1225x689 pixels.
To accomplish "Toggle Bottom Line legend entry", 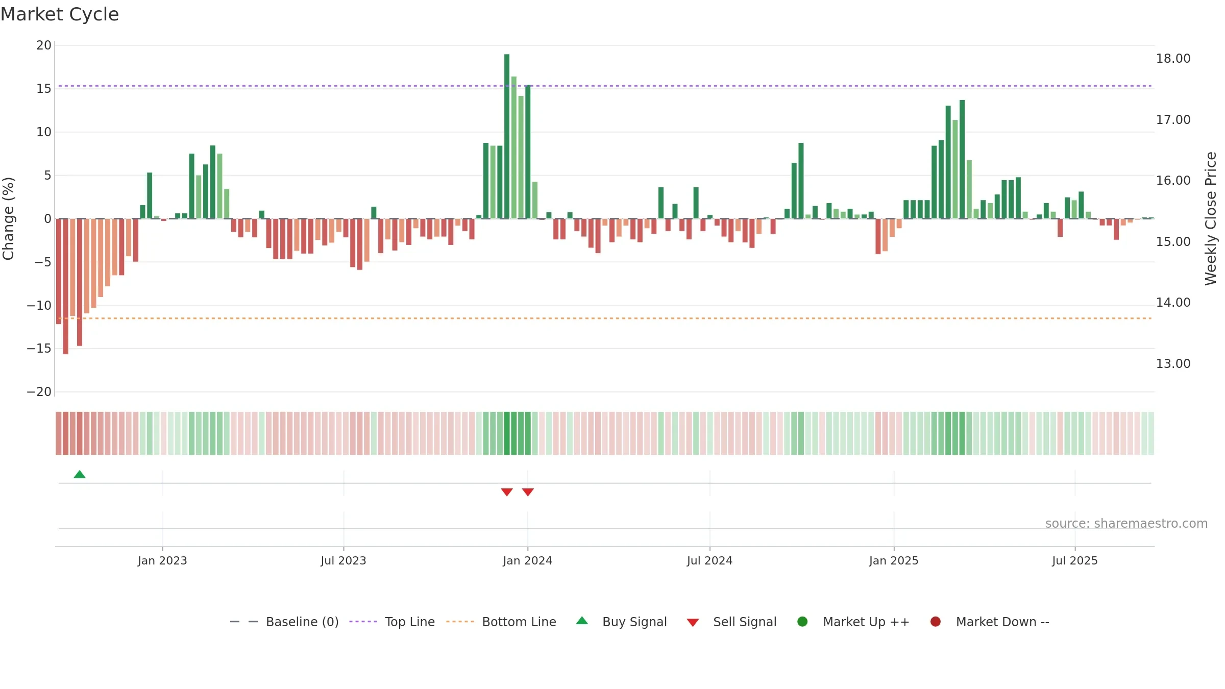I will [501, 622].
